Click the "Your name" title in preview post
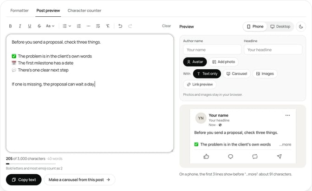 (x=219, y=115)
